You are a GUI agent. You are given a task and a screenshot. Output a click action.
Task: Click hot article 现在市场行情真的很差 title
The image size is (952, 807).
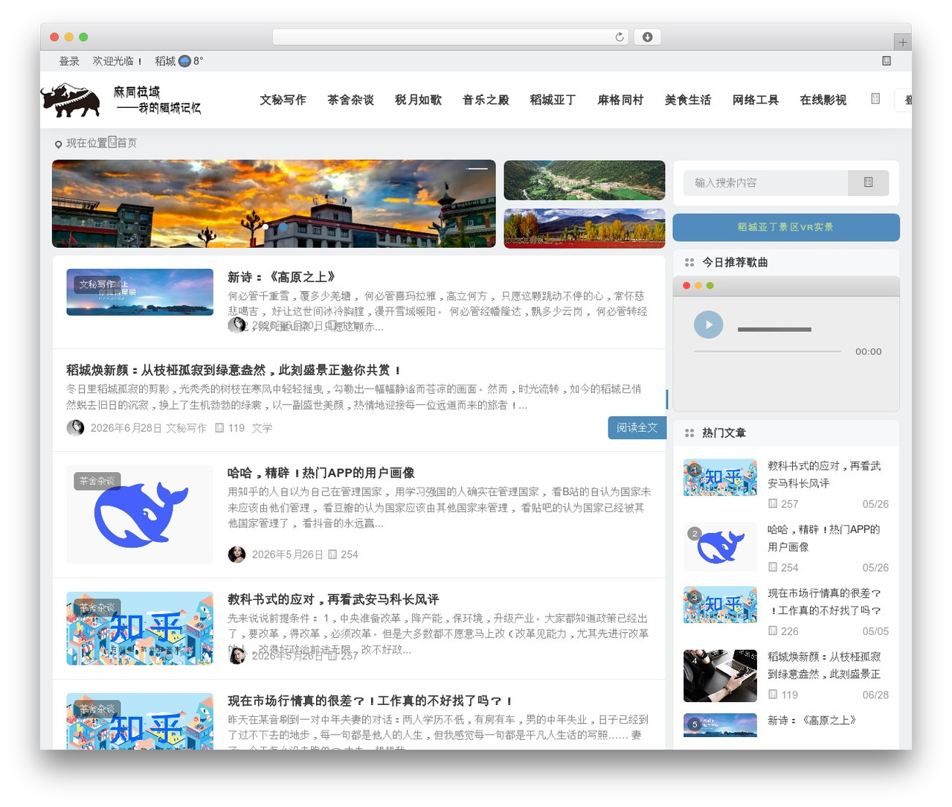[824, 602]
